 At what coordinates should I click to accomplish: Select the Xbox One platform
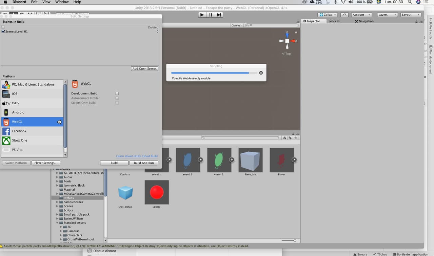click(x=33, y=140)
